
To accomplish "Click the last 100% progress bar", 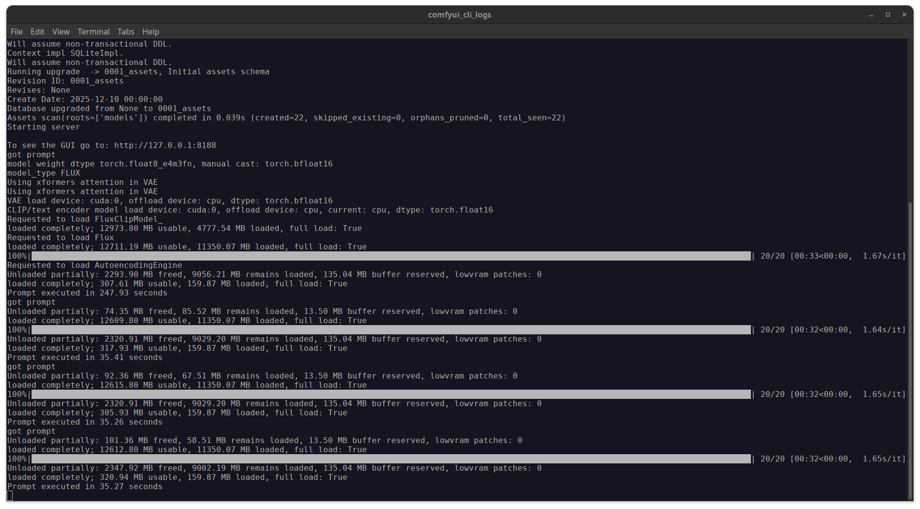I will tap(391, 459).
